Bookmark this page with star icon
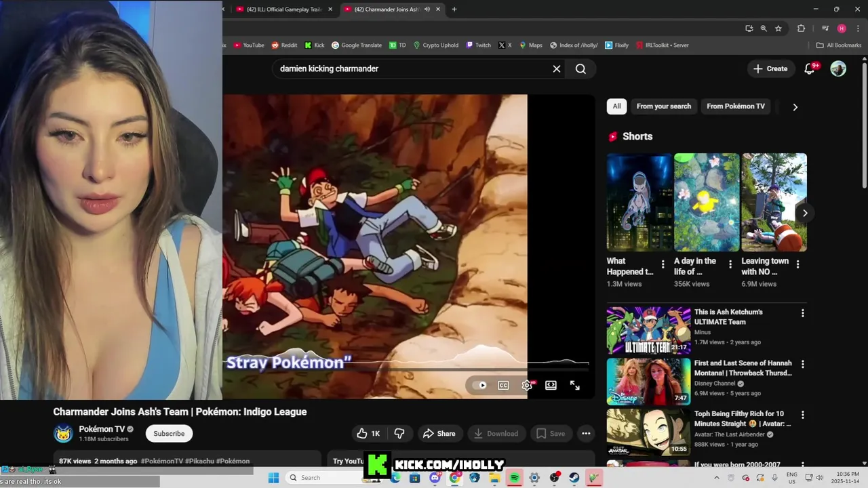 778,28
